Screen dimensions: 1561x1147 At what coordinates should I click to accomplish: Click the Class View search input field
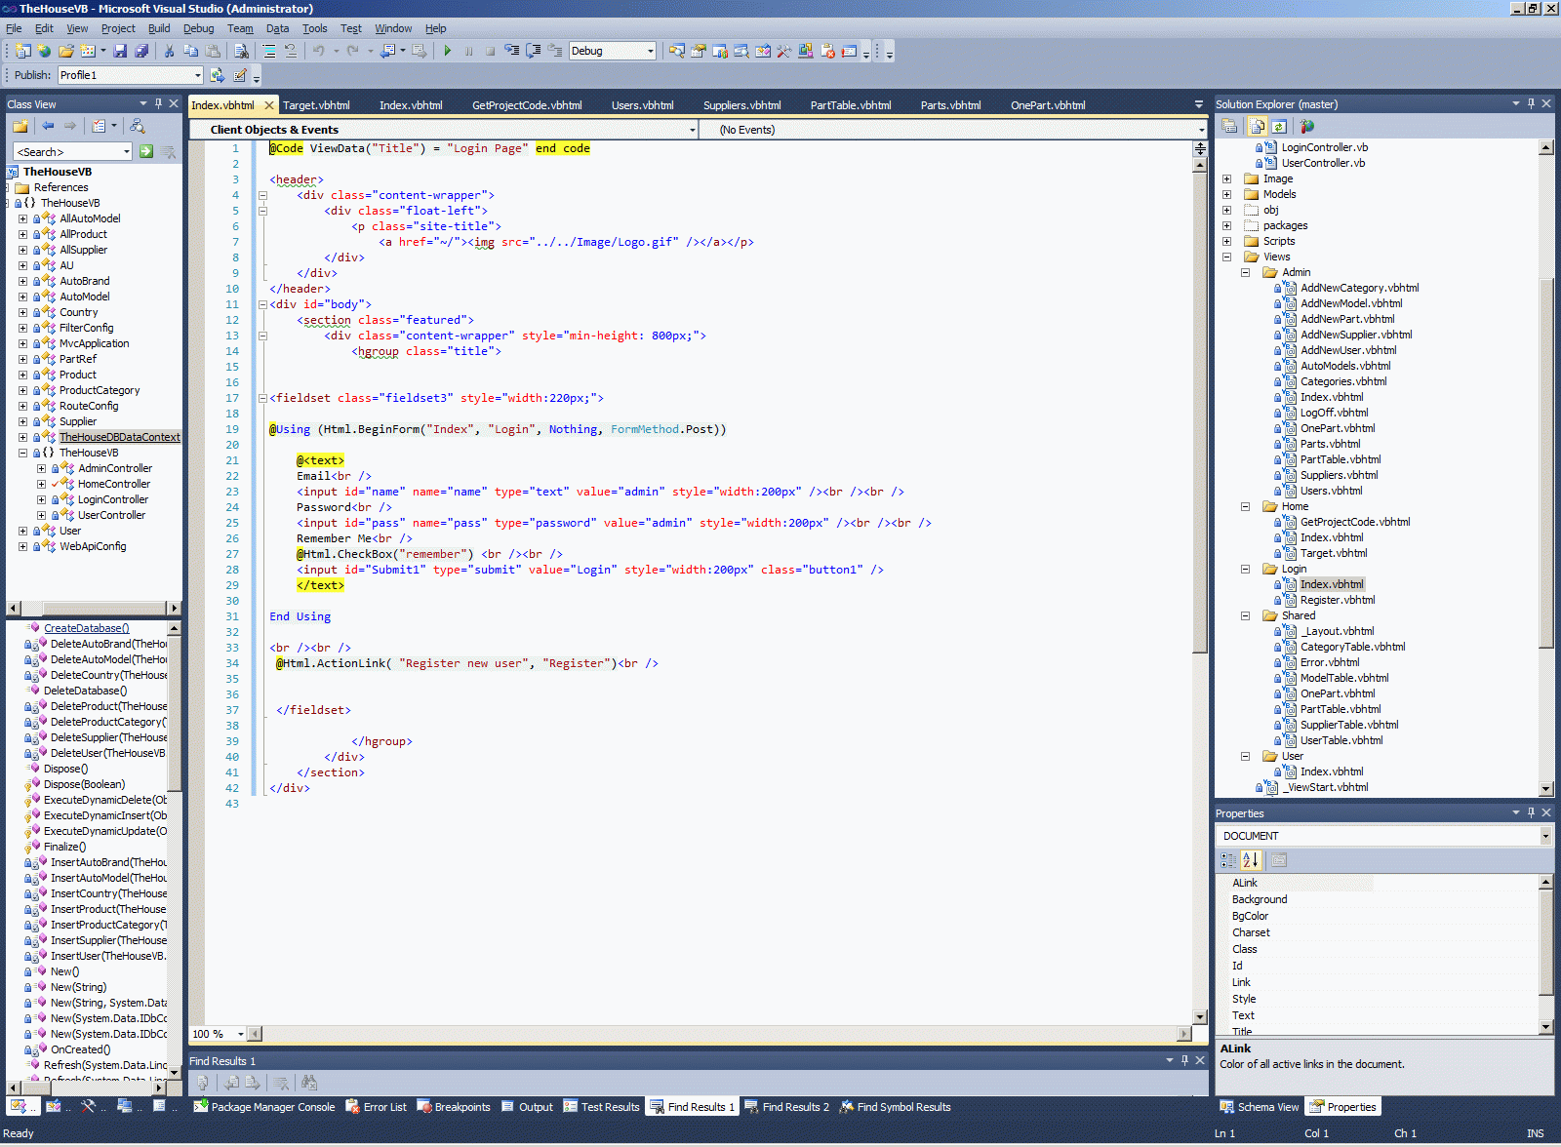click(x=68, y=151)
